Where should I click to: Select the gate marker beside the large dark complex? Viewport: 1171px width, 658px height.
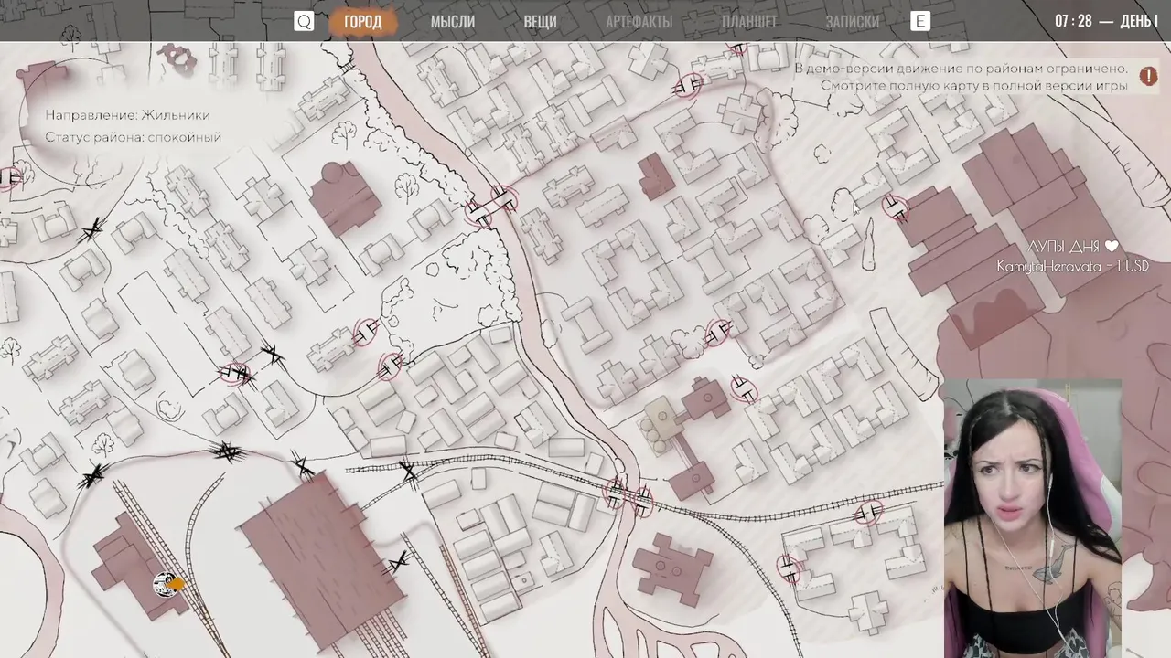897,209
